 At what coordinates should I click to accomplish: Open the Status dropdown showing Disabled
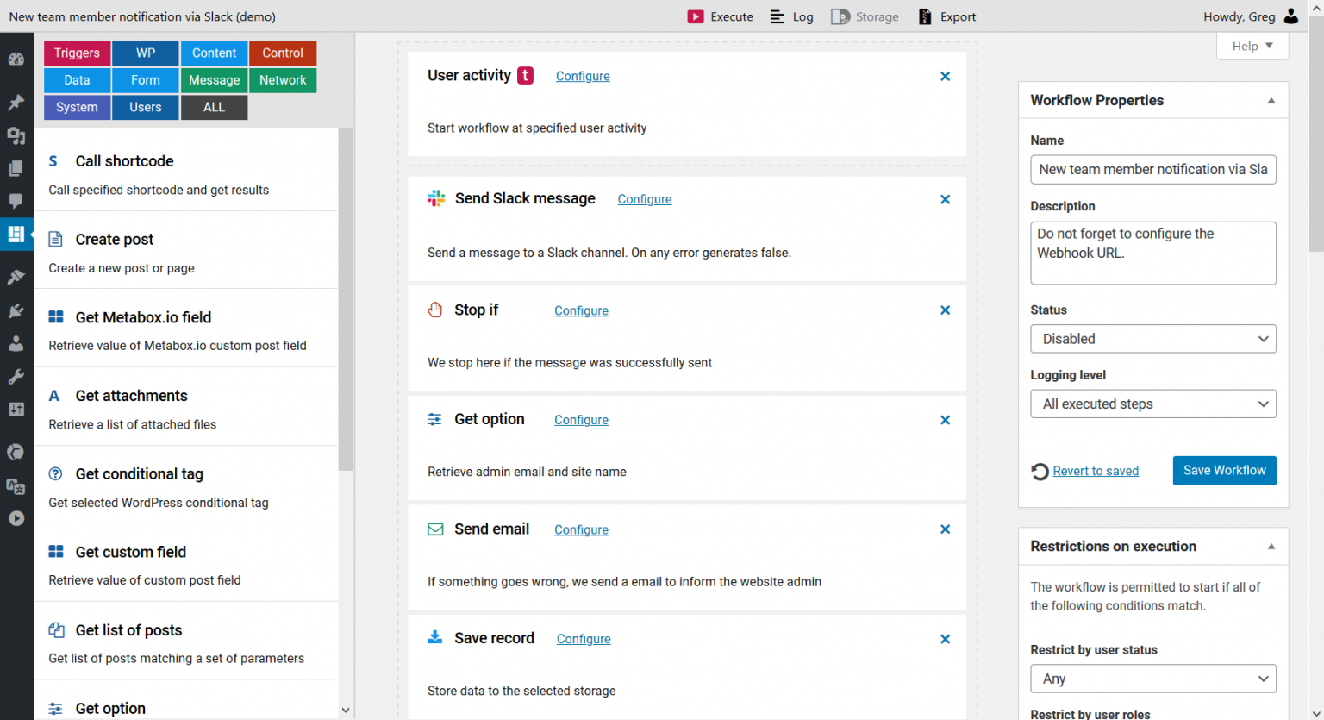[1152, 338]
